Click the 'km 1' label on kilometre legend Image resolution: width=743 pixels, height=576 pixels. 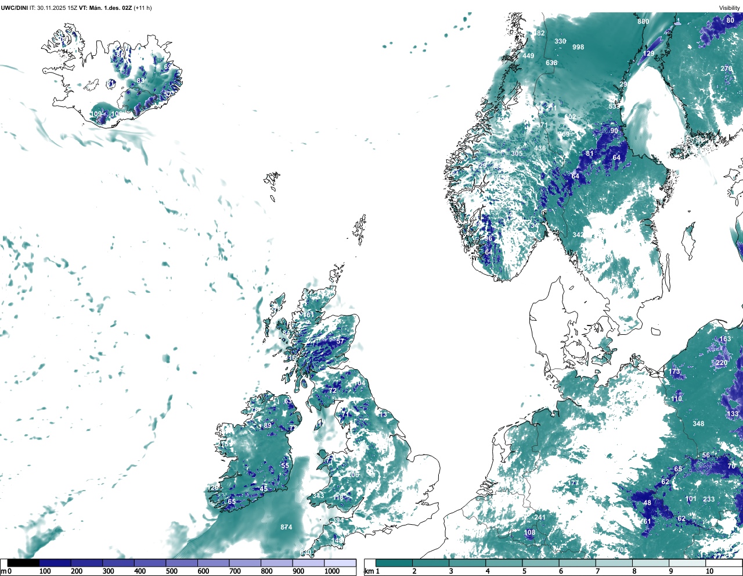(371, 571)
